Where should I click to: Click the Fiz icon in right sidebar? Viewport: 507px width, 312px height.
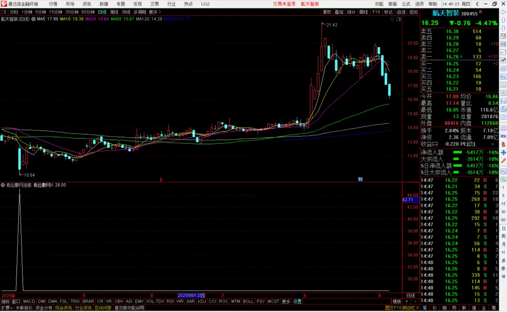pos(503,101)
